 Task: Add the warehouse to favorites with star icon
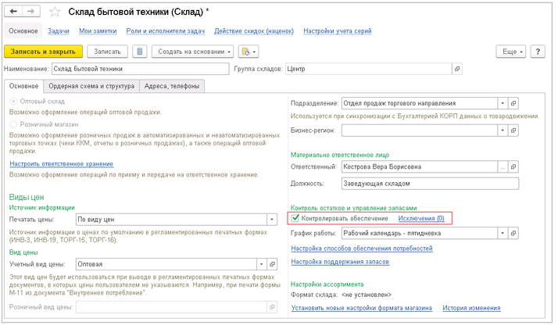54,12
